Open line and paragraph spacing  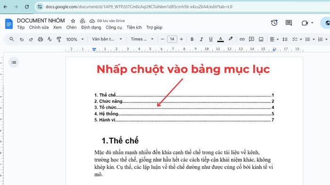(x=285, y=39)
